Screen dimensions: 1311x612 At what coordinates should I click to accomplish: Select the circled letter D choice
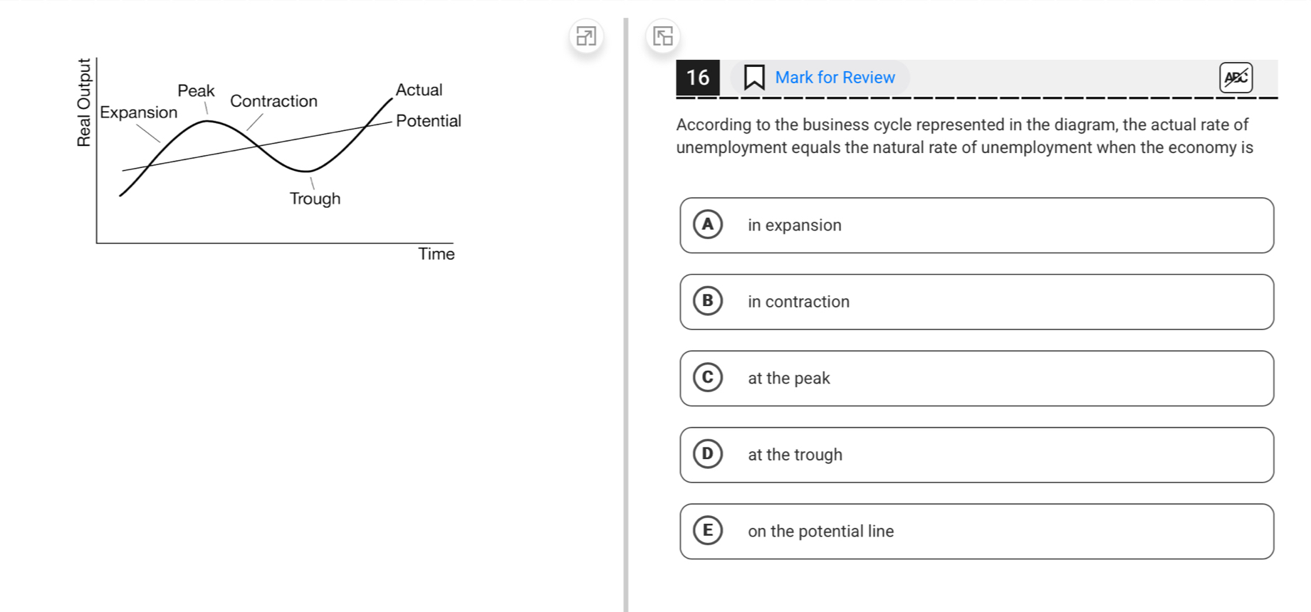708,454
